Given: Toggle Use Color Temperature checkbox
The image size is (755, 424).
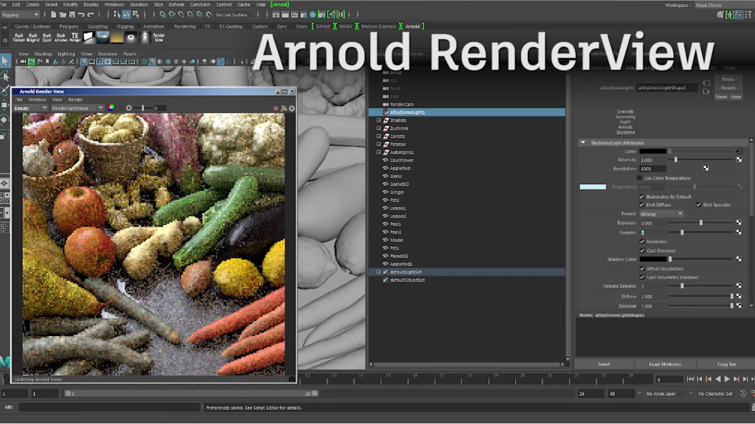Looking at the screenshot, I should 639,178.
